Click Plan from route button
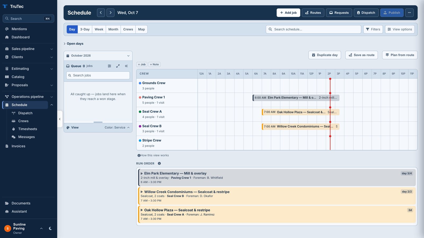 (400, 55)
